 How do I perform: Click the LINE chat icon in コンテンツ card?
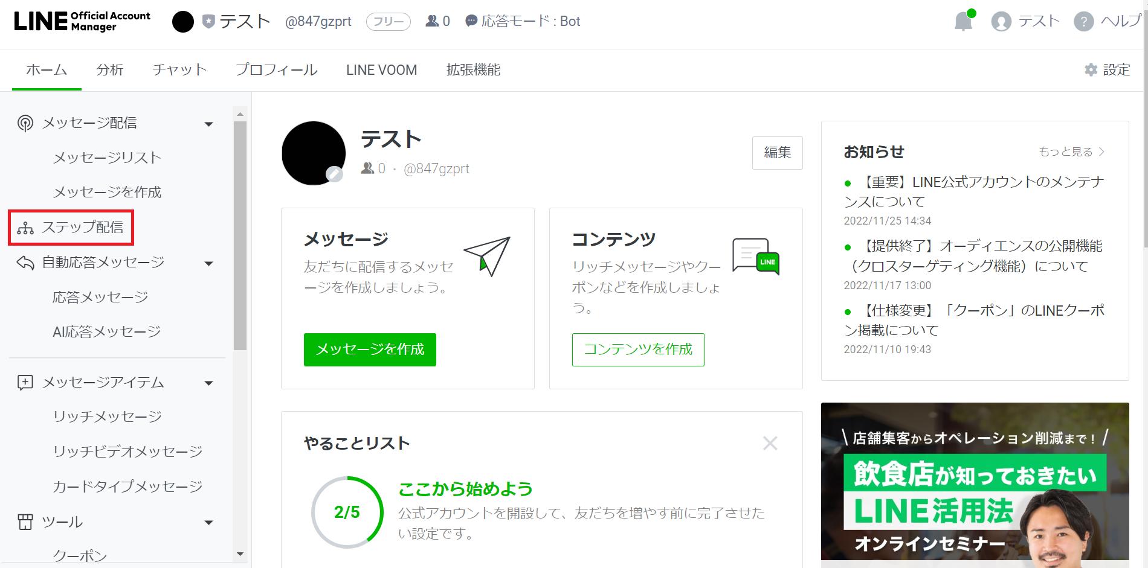[x=756, y=257]
